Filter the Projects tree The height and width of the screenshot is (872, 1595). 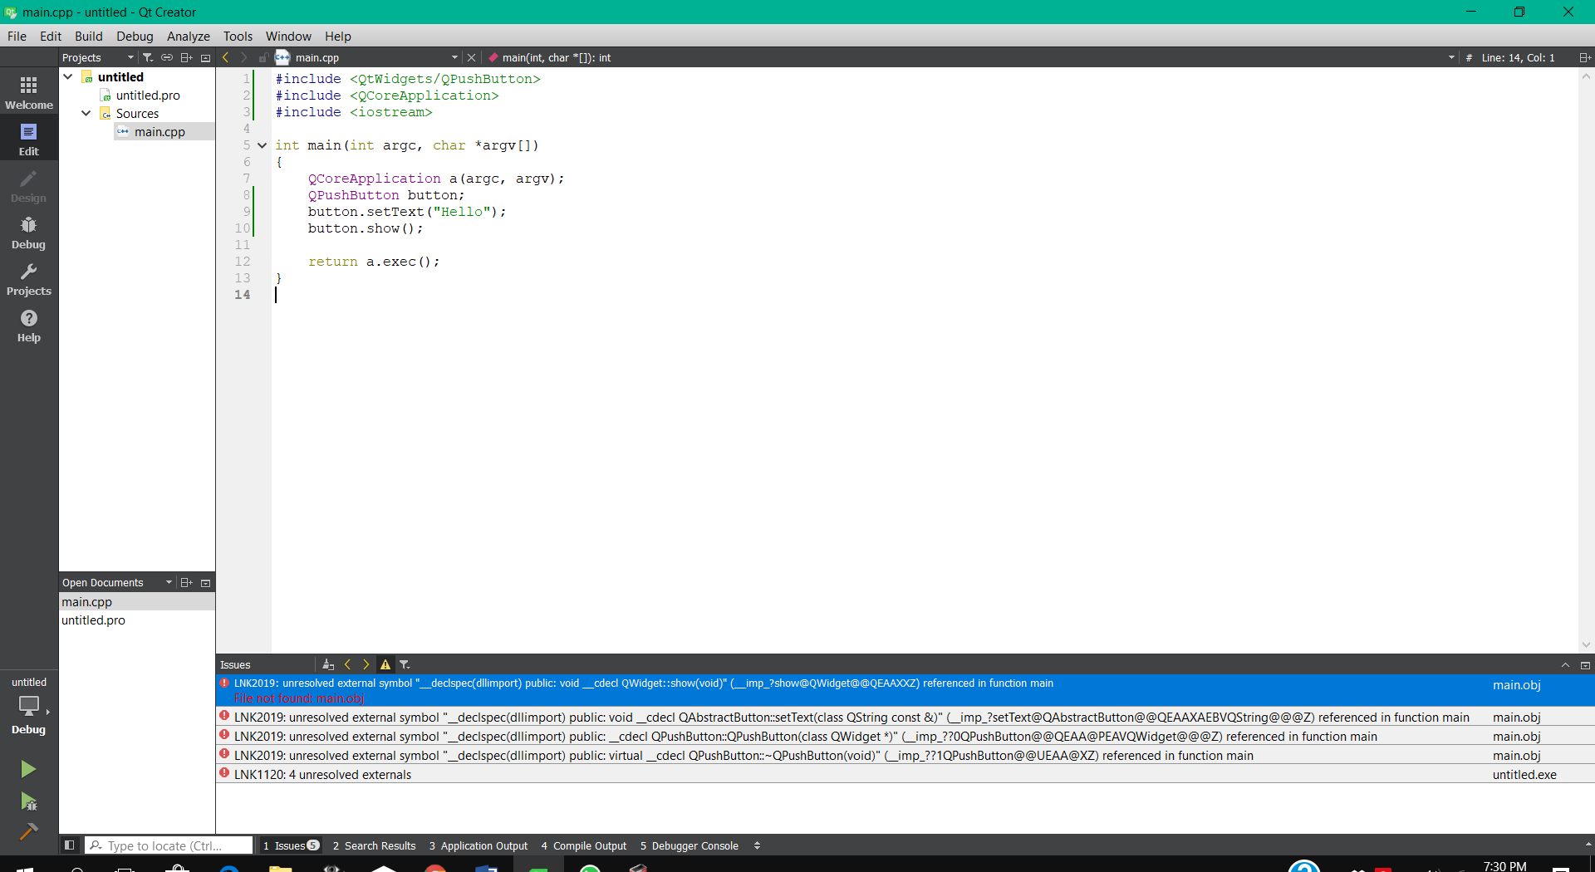[x=148, y=57]
